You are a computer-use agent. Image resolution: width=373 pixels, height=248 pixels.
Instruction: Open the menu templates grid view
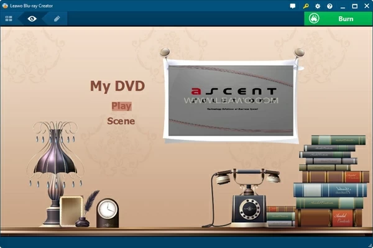9,19
